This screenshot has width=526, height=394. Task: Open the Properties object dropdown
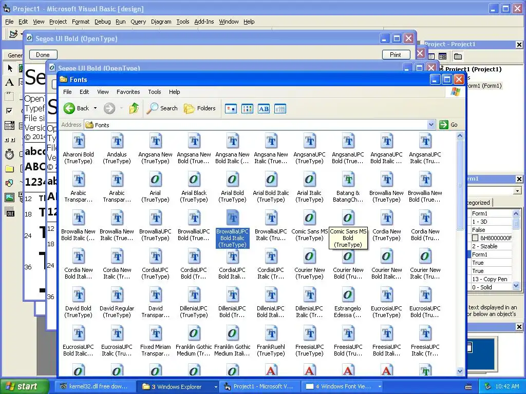[517, 191]
